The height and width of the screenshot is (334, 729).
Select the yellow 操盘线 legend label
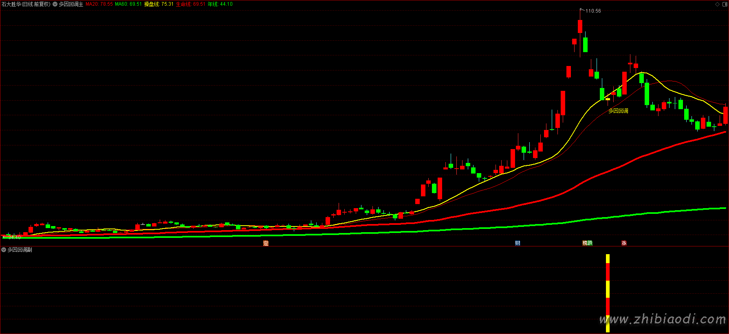159,4
